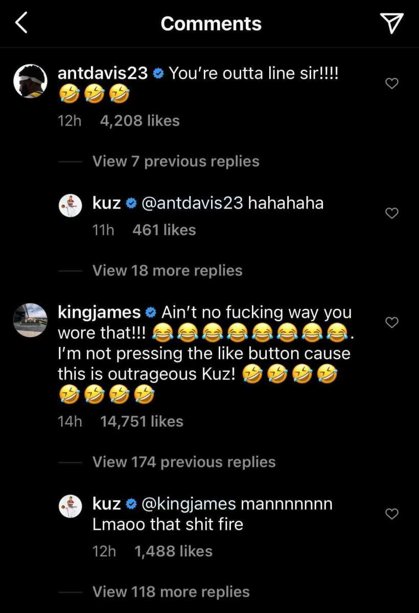Expand View 174 previous replies
The height and width of the screenshot is (613, 419).
point(184,462)
